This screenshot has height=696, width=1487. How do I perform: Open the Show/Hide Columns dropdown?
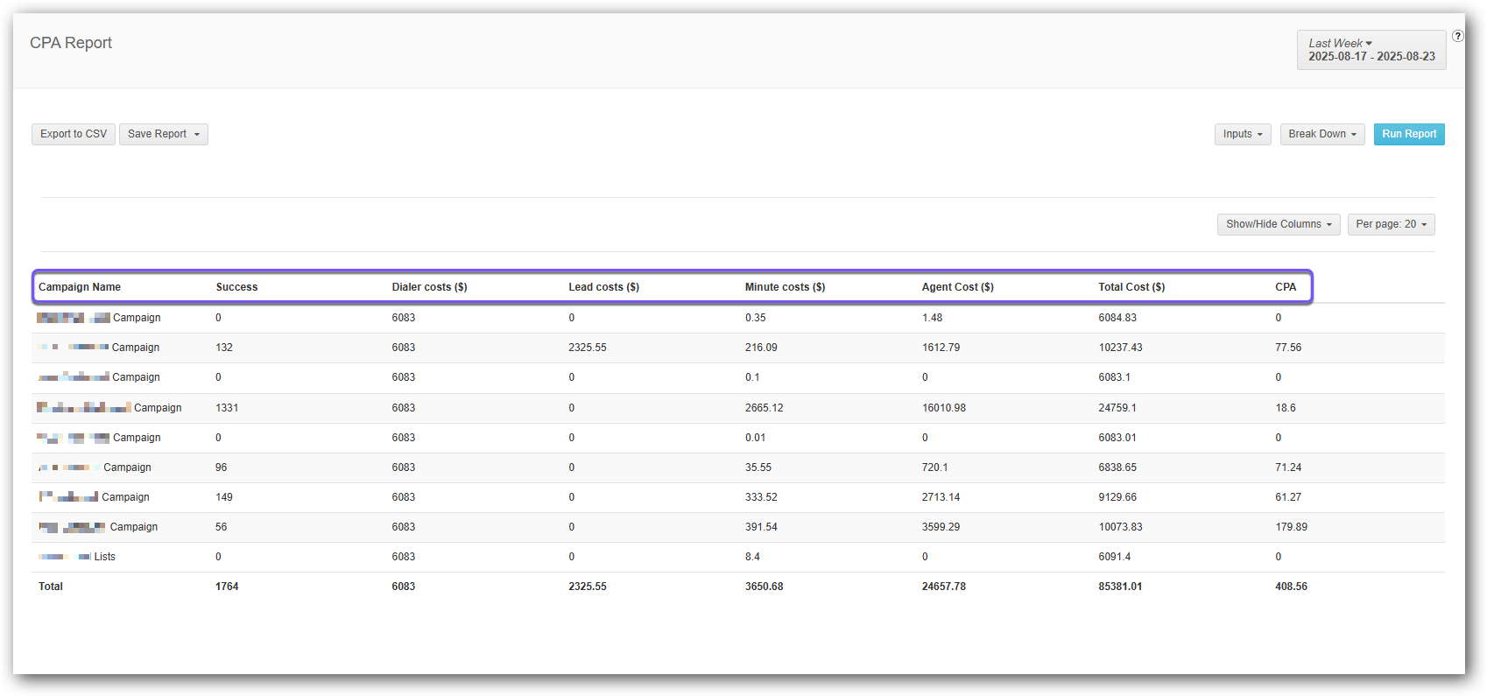tap(1279, 224)
